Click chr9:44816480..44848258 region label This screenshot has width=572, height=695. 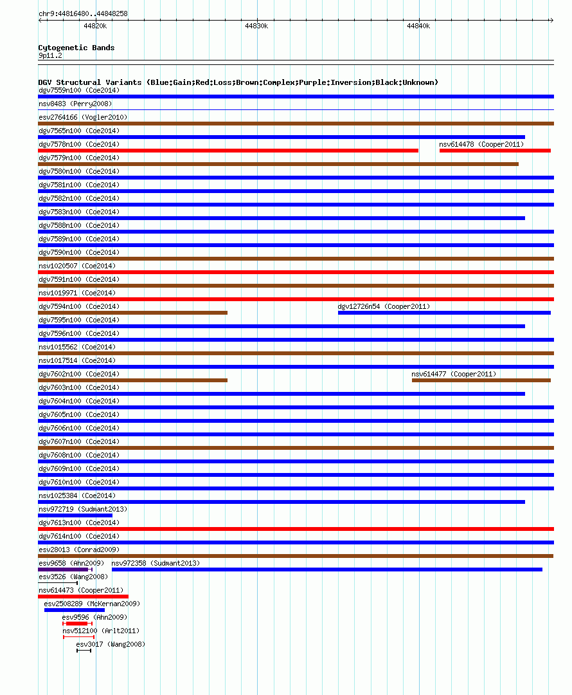point(84,14)
